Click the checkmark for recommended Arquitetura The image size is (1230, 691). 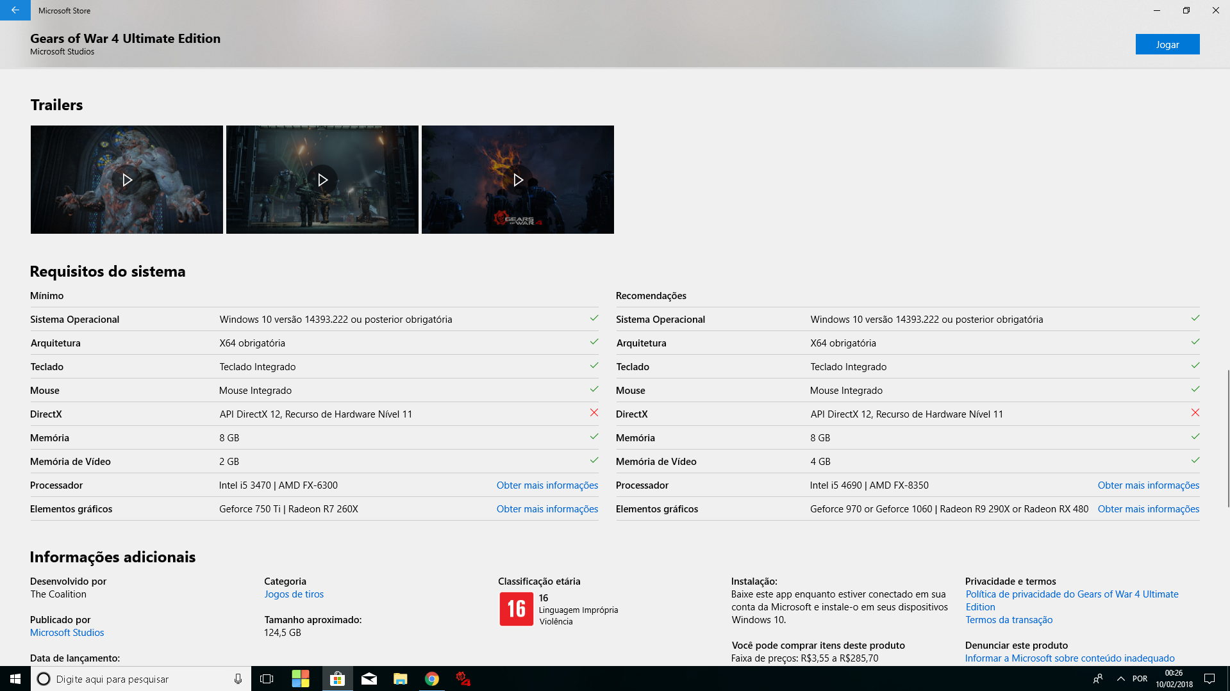[x=1195, y=342]
